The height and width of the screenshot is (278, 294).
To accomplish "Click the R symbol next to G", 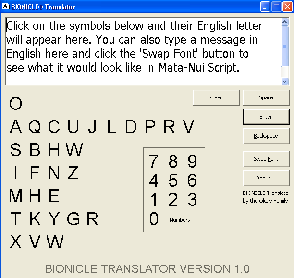I will (x=92, y=219).
